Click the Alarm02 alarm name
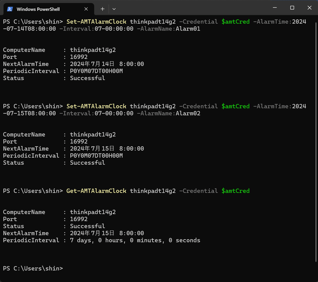Viewport: 318px width, 282px height. click(x=188, y=113)
